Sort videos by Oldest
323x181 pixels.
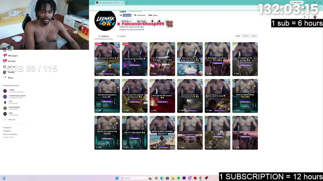(254, 36)
